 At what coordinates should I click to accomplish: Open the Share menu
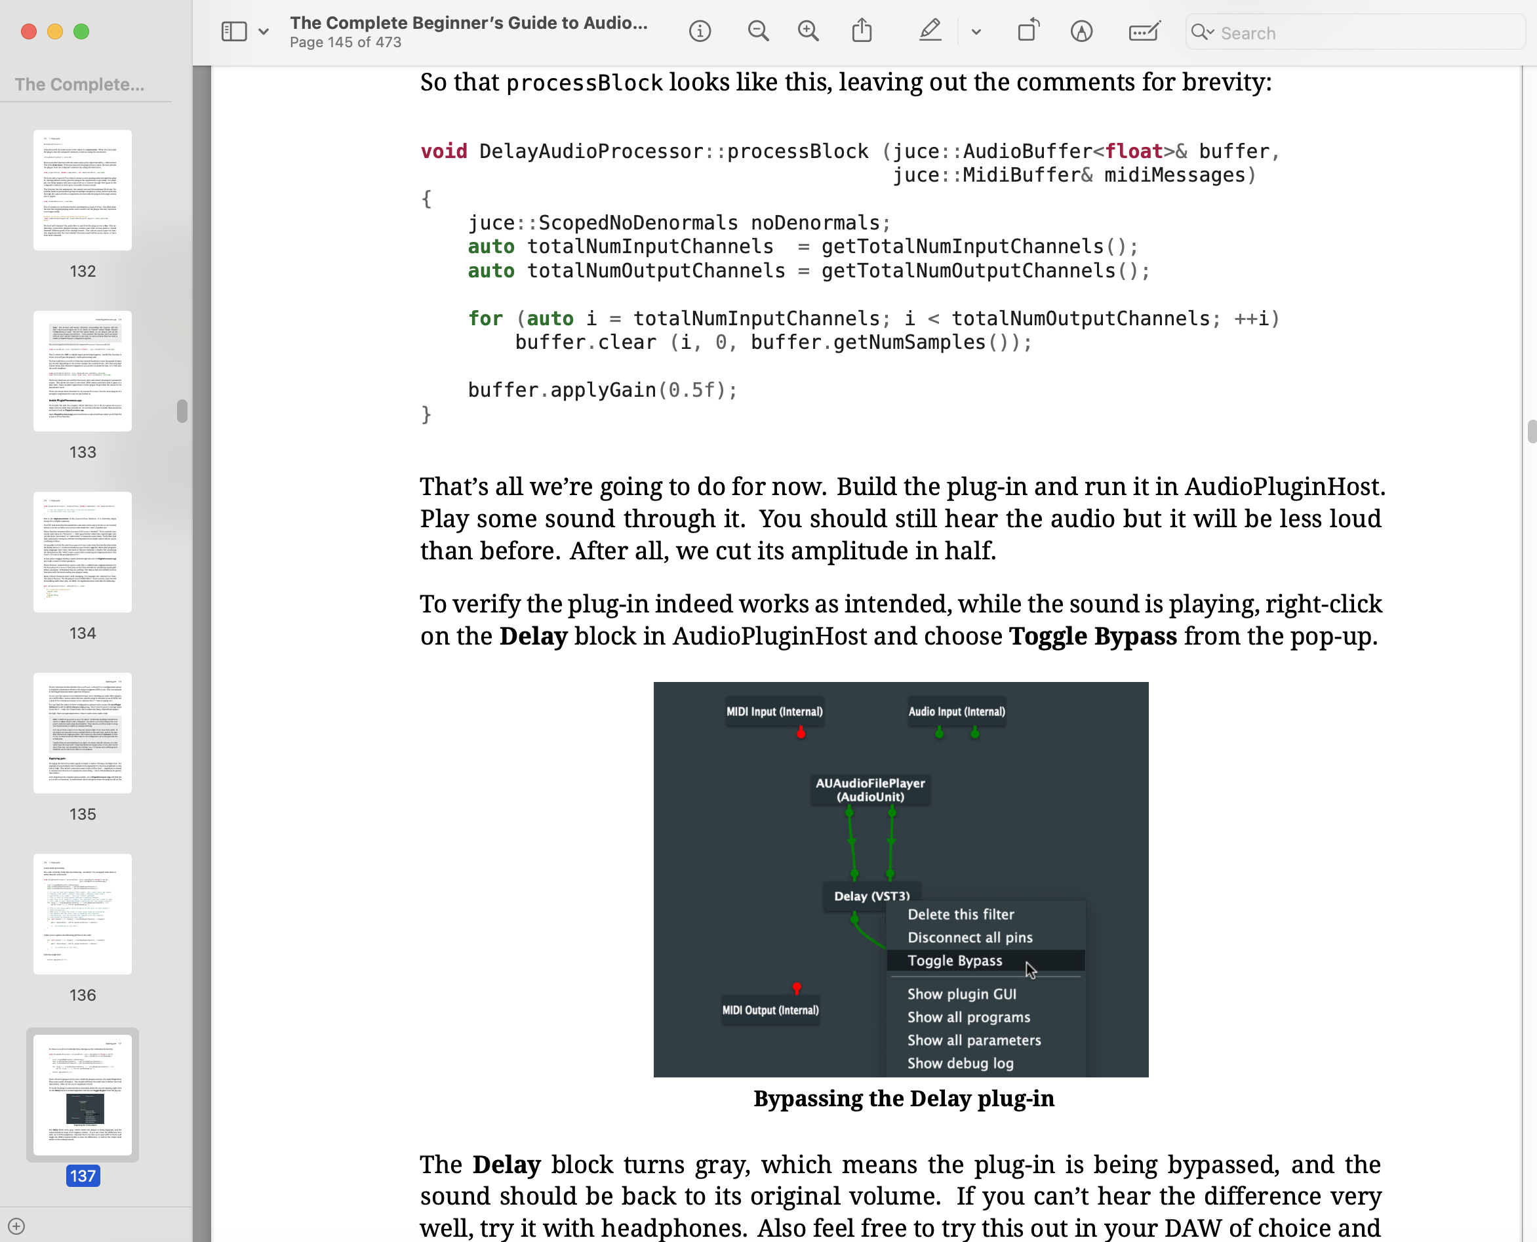pyautogui.click(x=862, y=31)
